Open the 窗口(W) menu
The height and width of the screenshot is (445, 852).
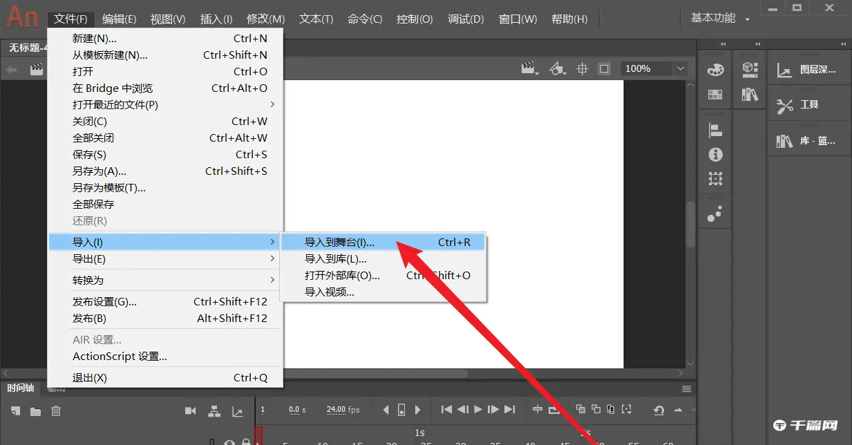[518, 19]
